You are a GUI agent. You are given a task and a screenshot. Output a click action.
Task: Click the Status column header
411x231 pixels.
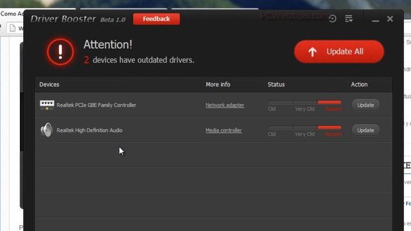click(x=276, y=84)
